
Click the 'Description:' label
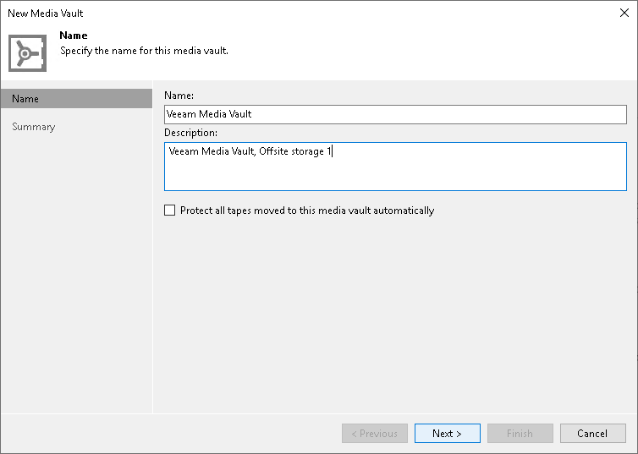pos(191,133)
